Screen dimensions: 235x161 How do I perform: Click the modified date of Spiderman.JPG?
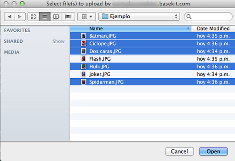coord(213,82)
